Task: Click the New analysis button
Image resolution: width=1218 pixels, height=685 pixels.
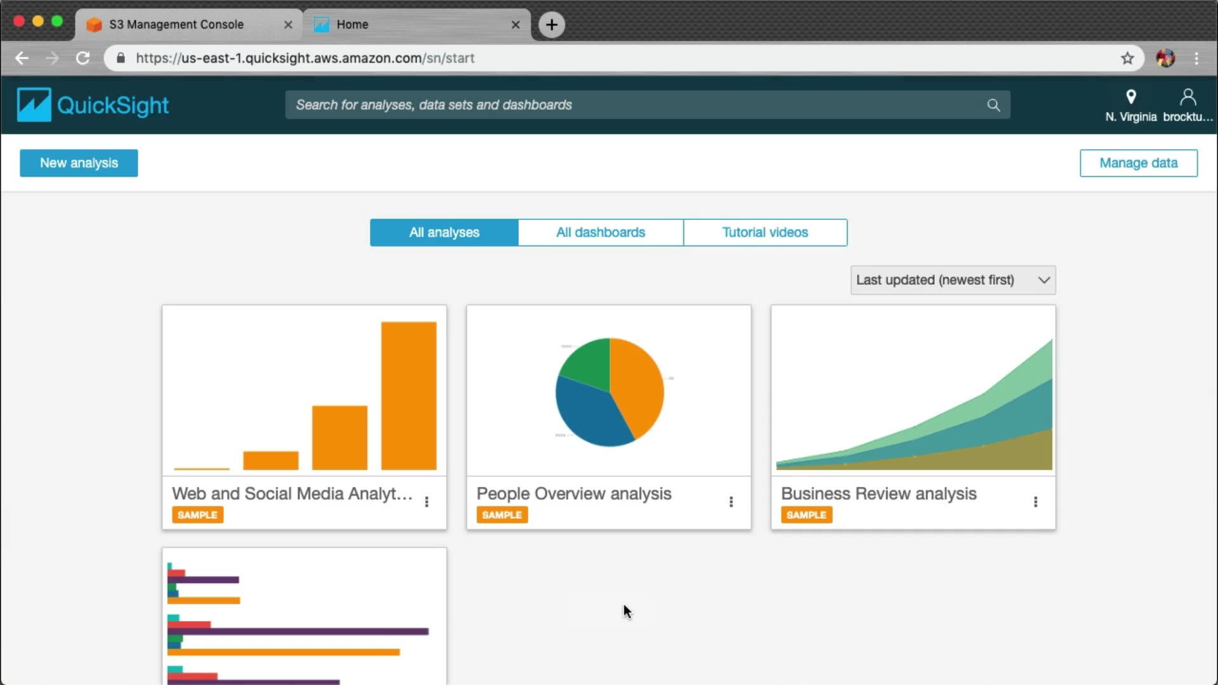Action: click(79, 163)
